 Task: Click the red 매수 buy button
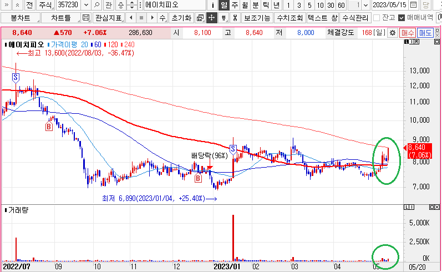click(x=407, y=33)
